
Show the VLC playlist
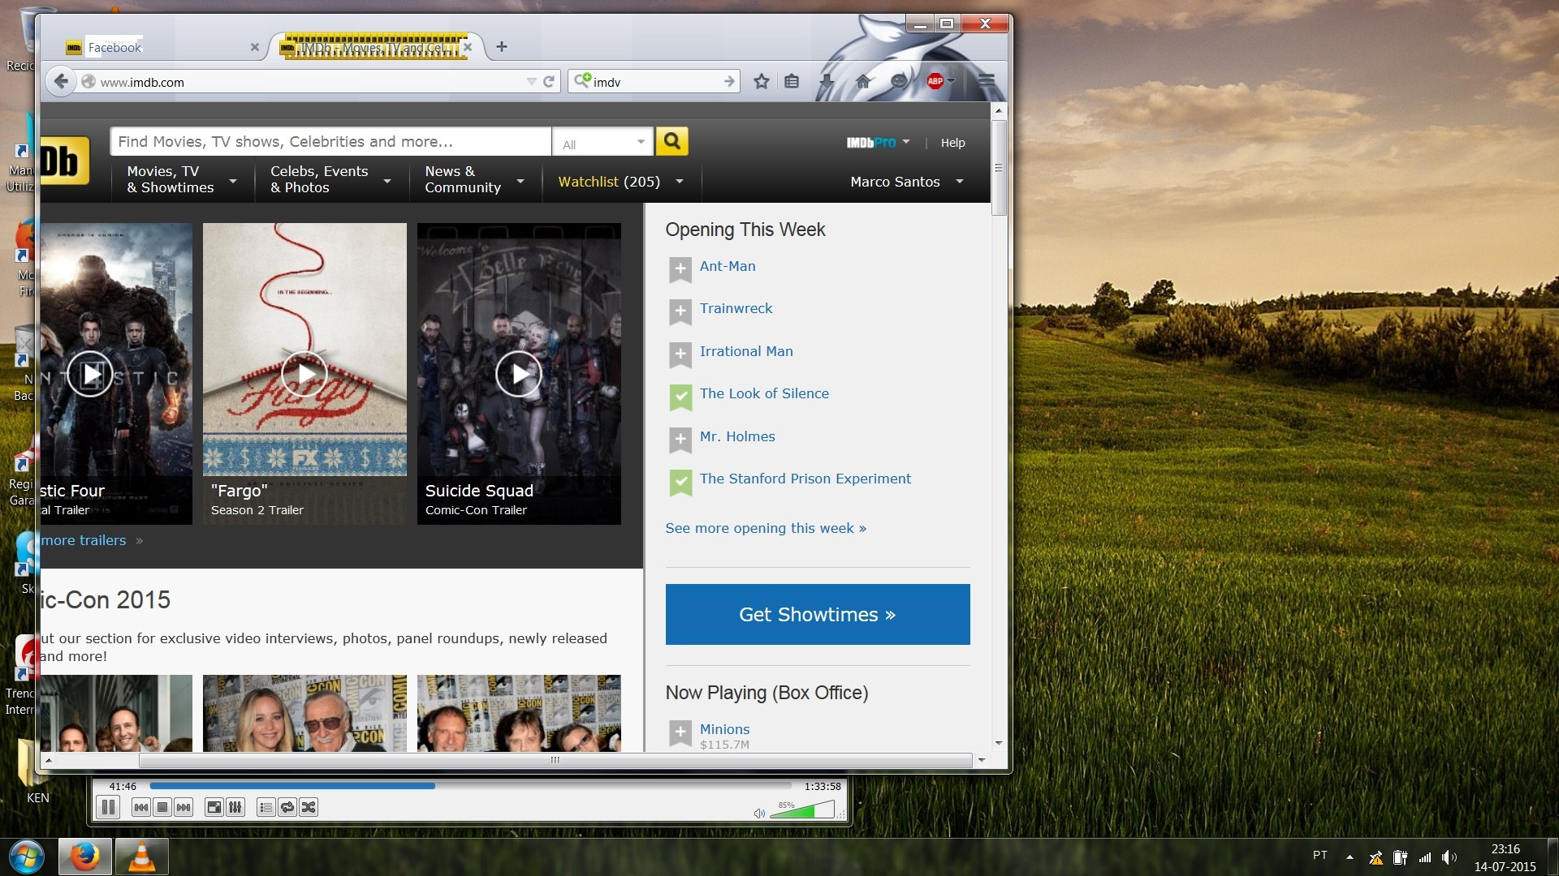pyautogui.click(x=266, y=807)
